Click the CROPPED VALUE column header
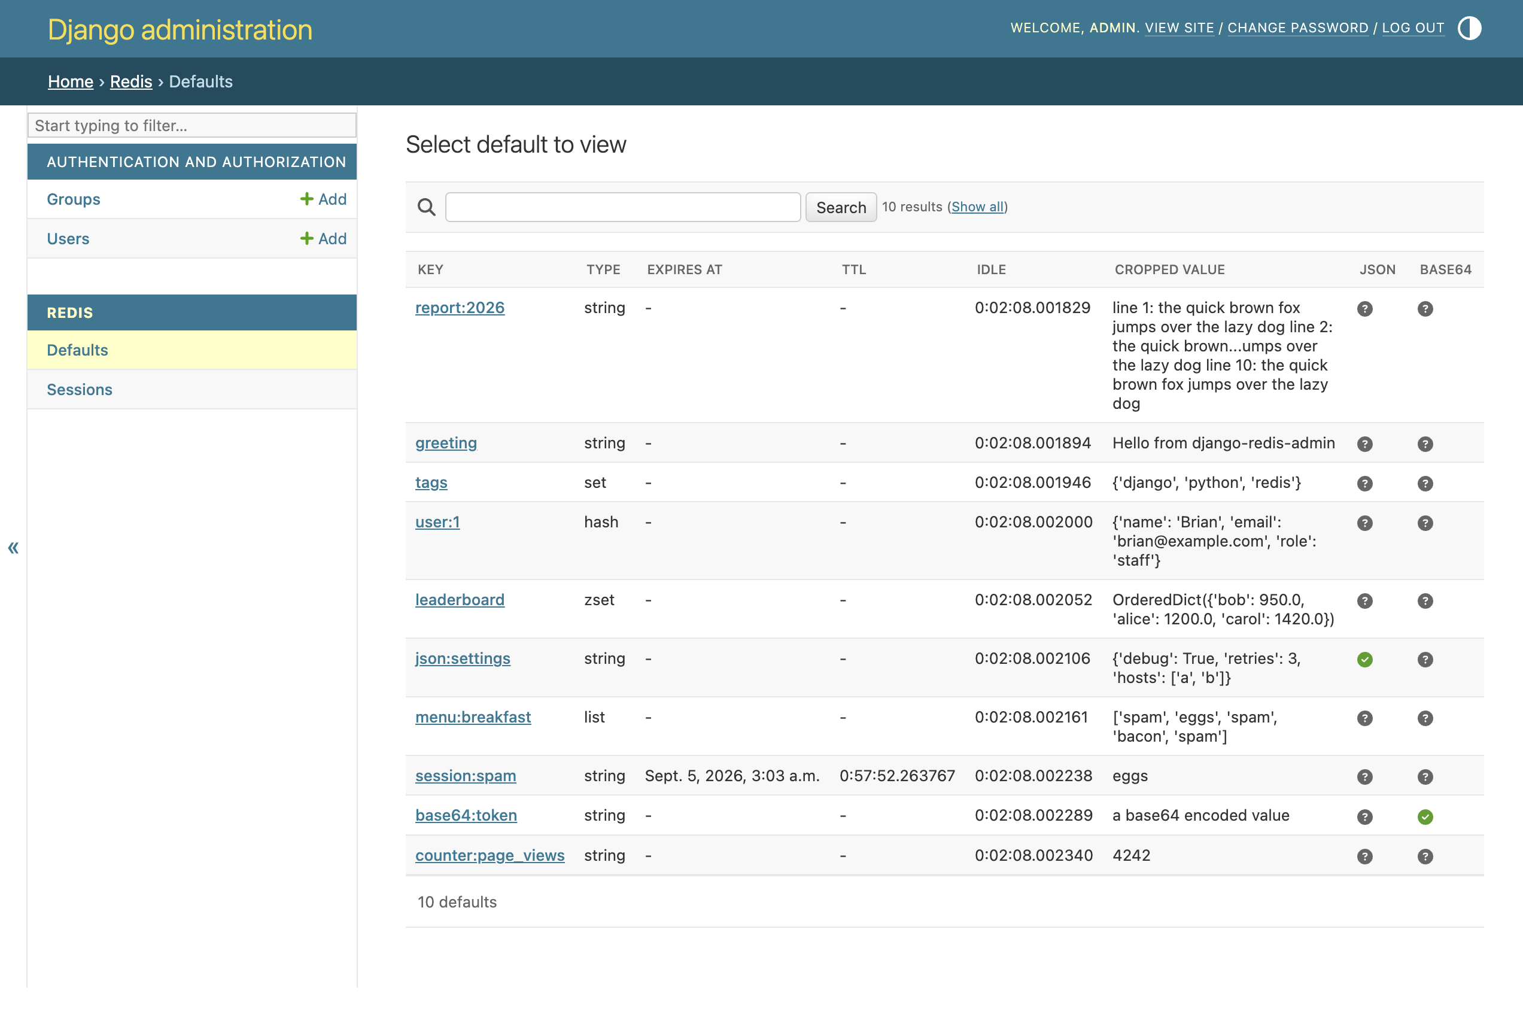 point(1170,269)
